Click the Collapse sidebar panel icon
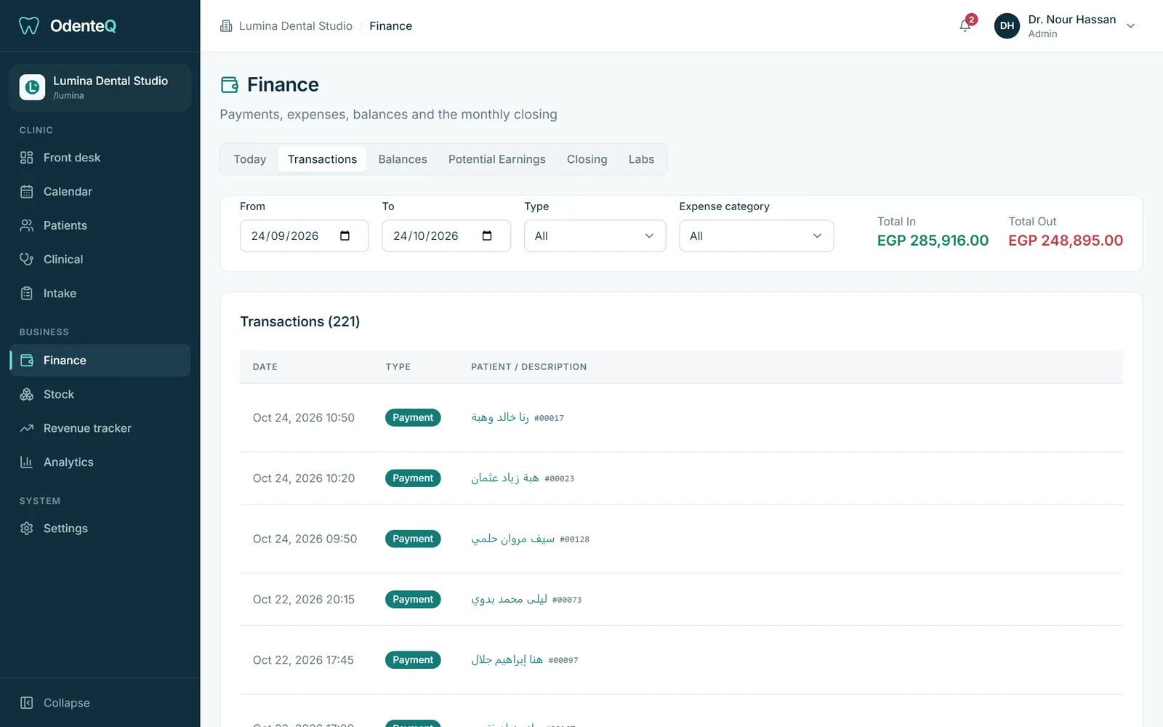 (x=27, y=703)
